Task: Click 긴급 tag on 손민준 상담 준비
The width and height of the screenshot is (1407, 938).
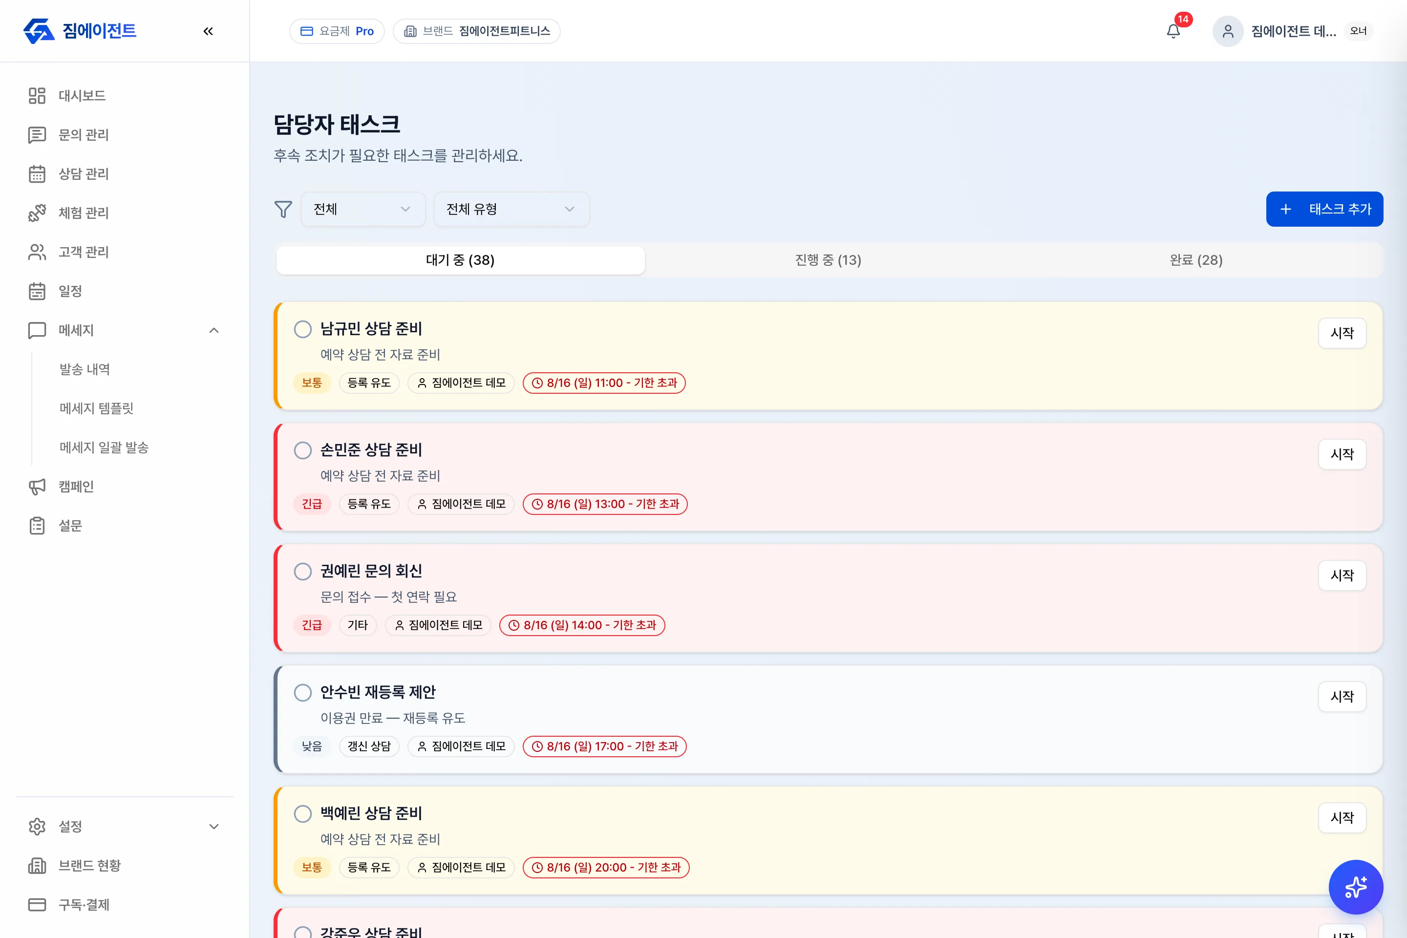Action: tap(312, 504)
